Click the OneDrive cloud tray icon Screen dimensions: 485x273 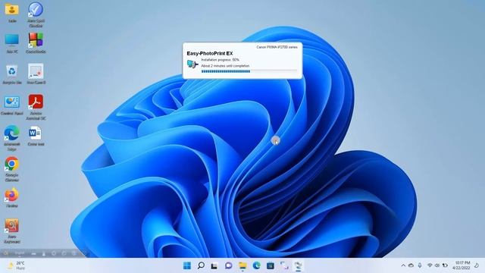411,265
